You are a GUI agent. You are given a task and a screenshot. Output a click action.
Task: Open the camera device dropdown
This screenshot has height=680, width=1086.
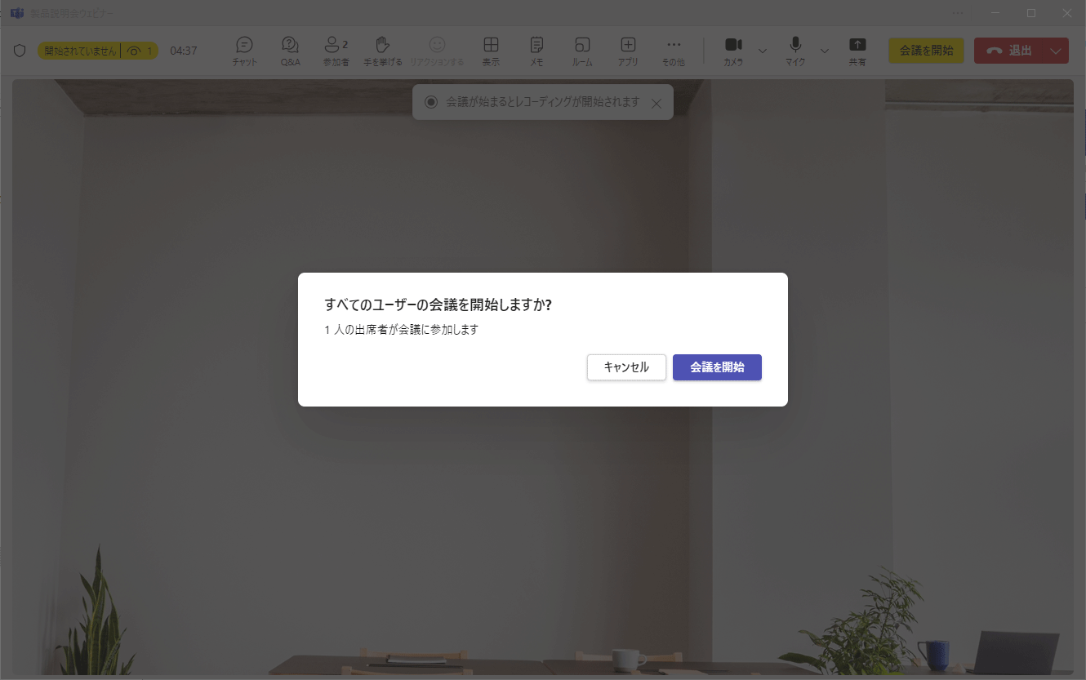pos(761,50)
